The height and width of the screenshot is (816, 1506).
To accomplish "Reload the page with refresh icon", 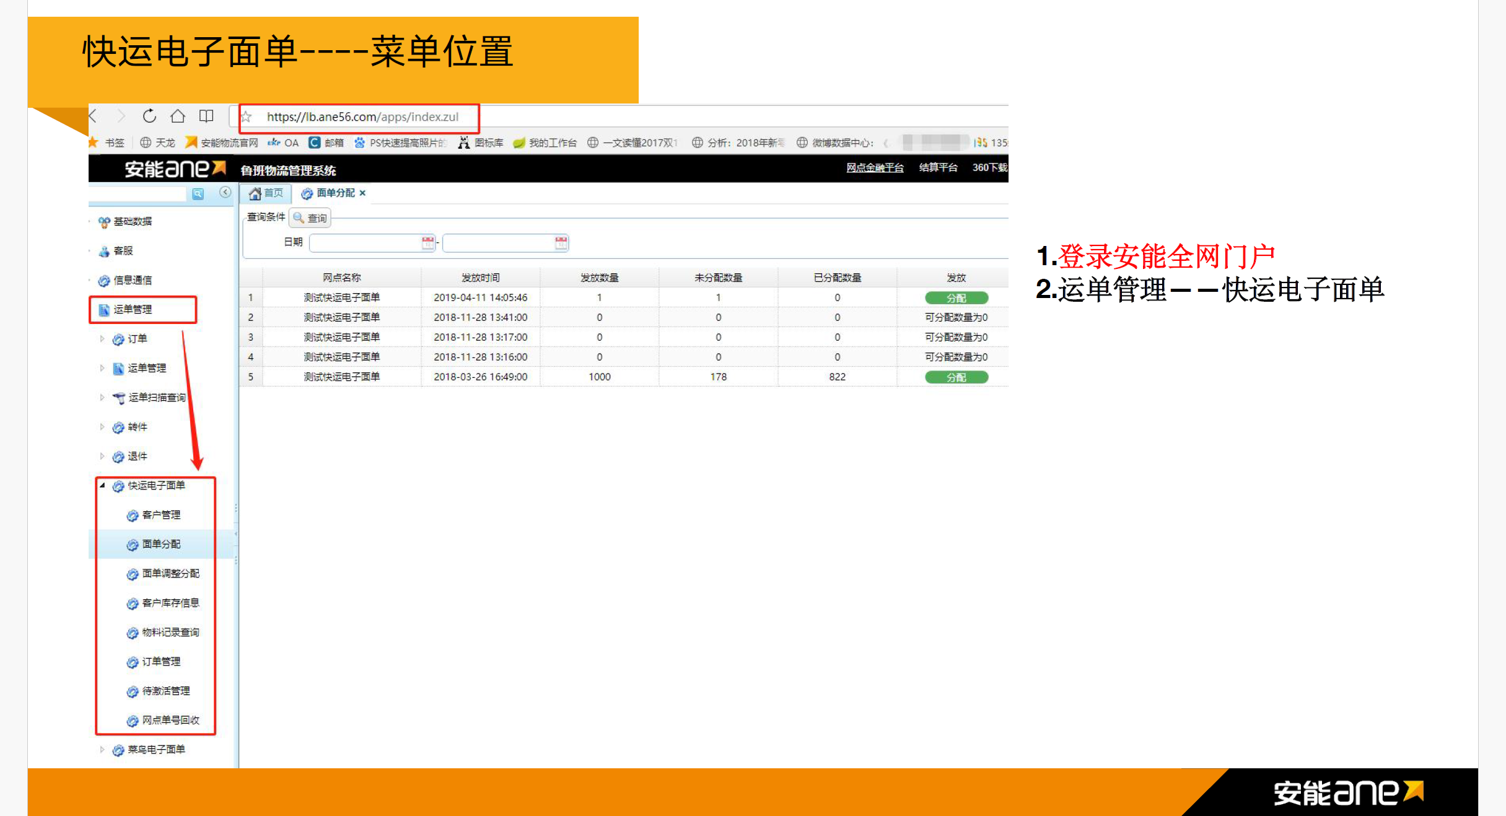I will coord(149,116).
